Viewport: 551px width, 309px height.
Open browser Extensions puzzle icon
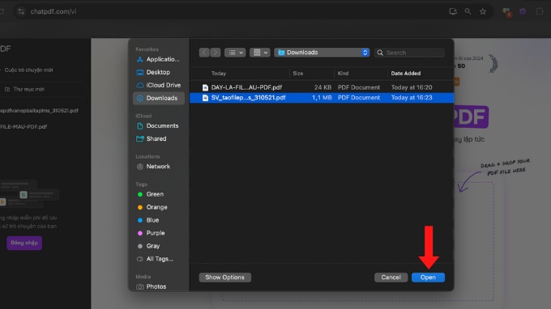[540, 11]
